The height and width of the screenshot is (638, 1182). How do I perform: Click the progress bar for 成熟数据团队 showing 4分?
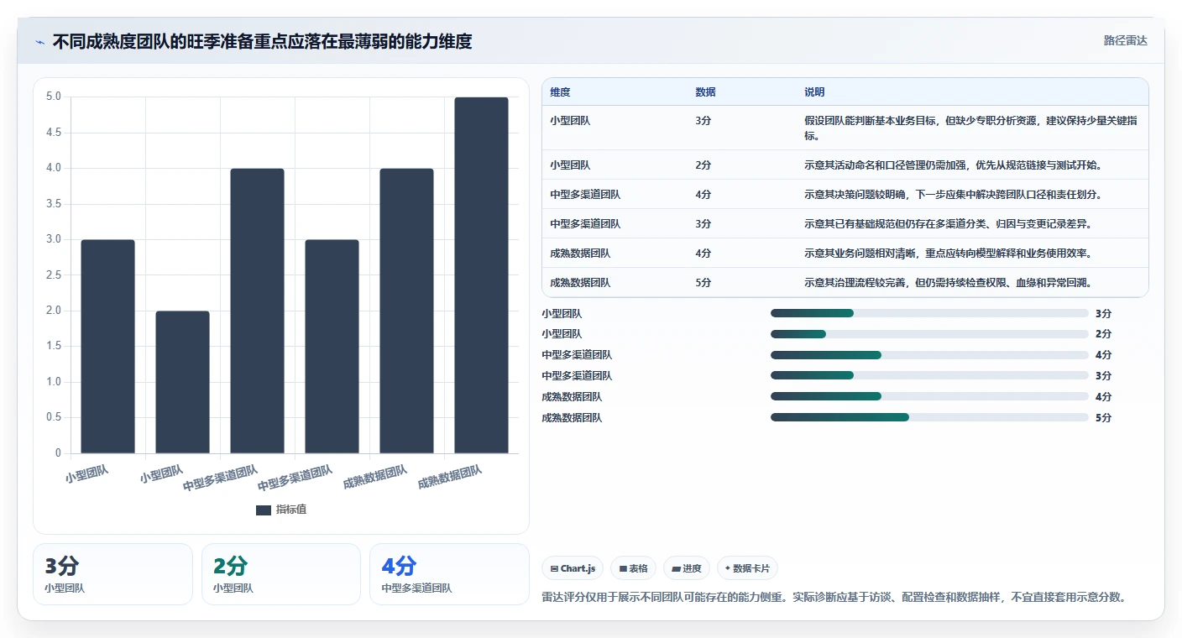tap(929, 396)
